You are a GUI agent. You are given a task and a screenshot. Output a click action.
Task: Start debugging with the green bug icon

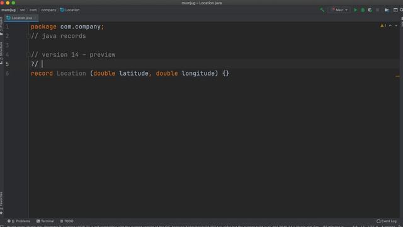363,10
